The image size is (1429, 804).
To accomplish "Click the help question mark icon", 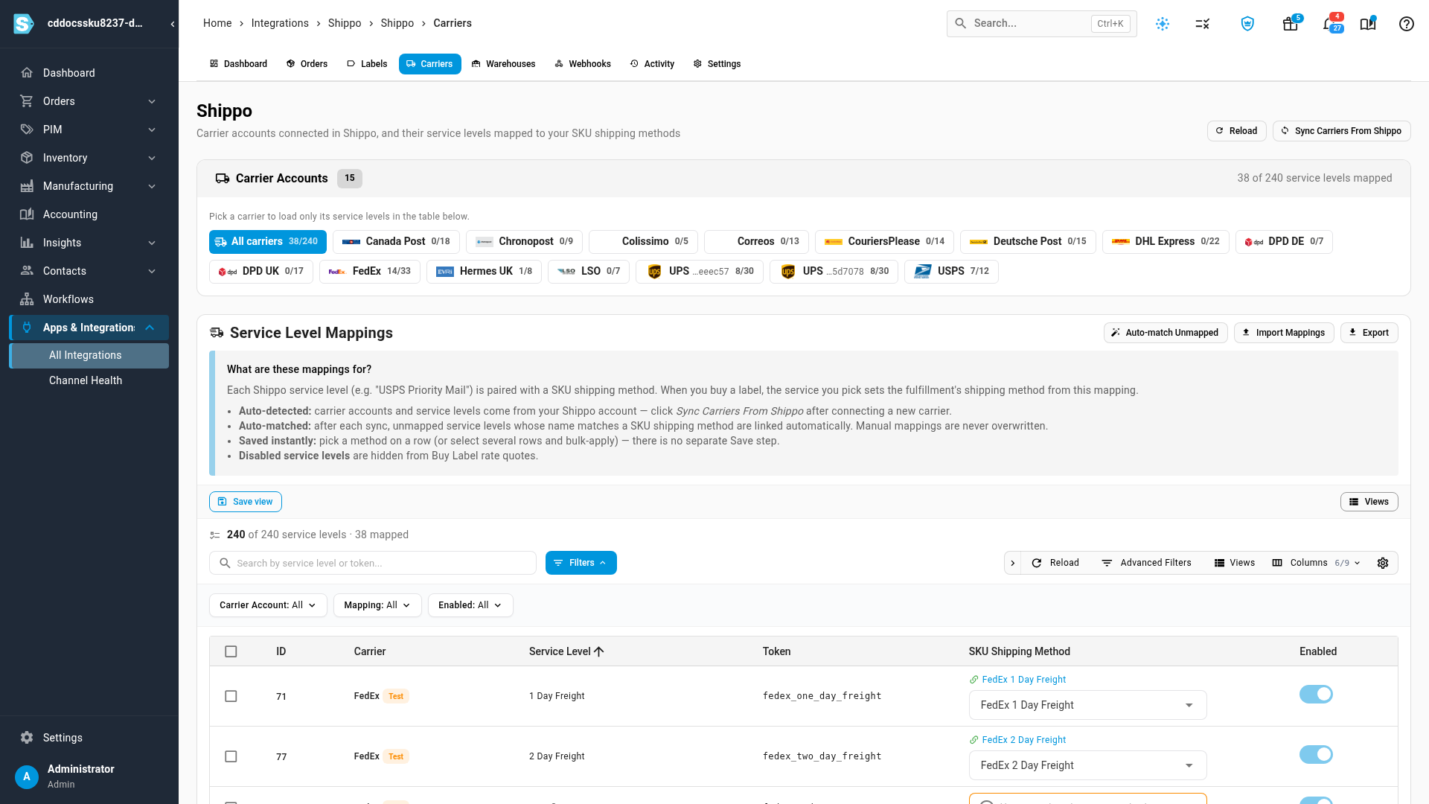I will click(1406, 24).
